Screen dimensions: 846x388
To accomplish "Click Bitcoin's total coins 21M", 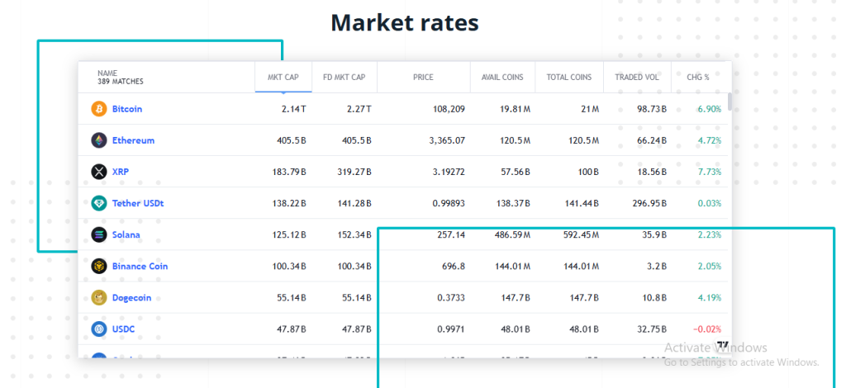I will point(588,109).
